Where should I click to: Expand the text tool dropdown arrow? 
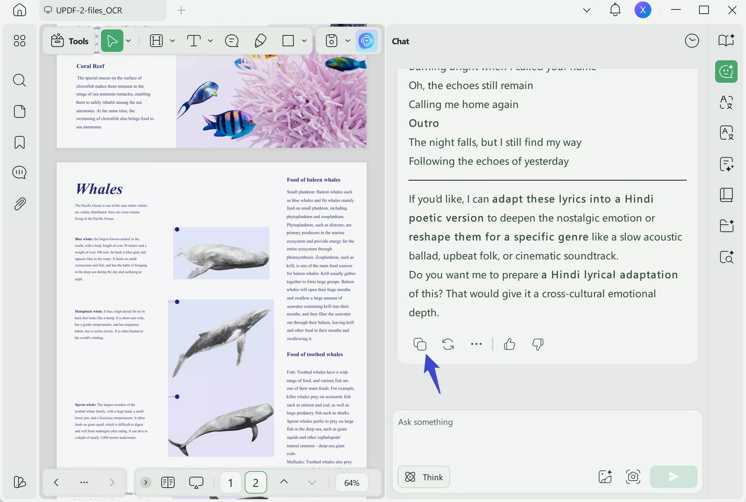[210, 41]
